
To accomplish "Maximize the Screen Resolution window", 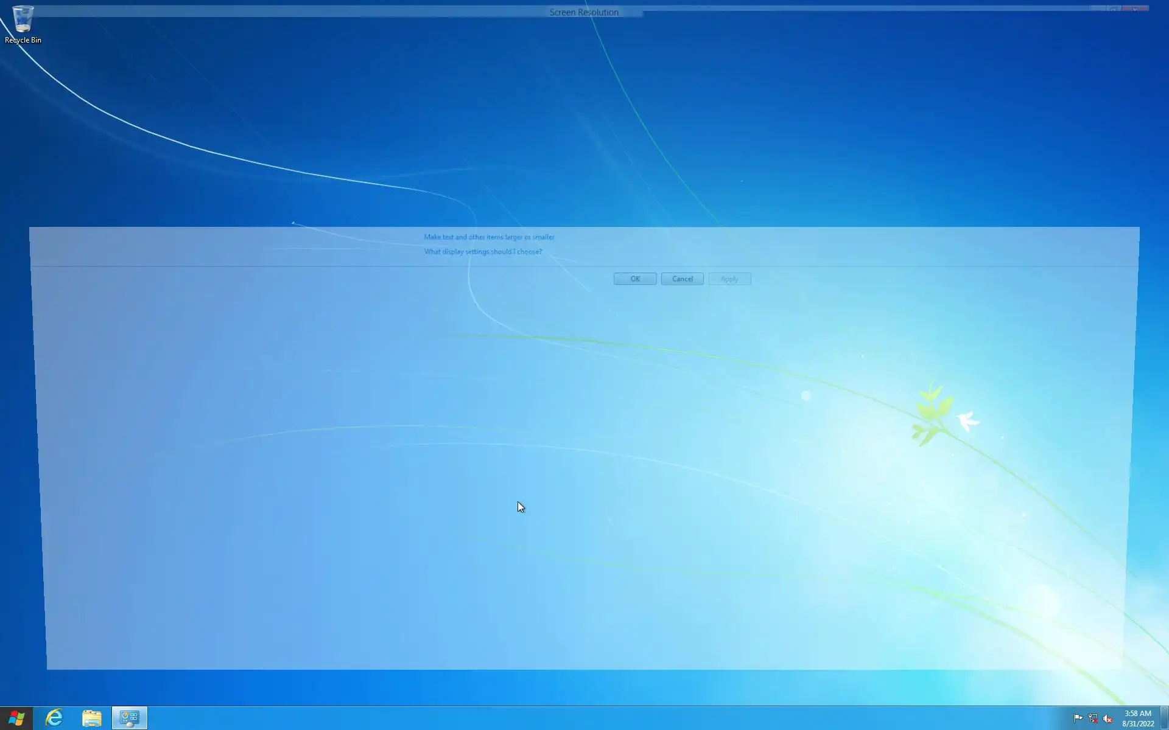I will (1114, 9).
